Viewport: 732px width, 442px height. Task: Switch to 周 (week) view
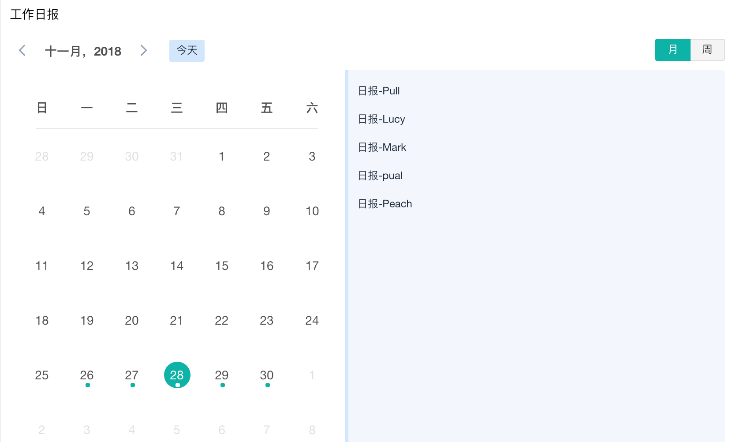[x=707, y=49]
